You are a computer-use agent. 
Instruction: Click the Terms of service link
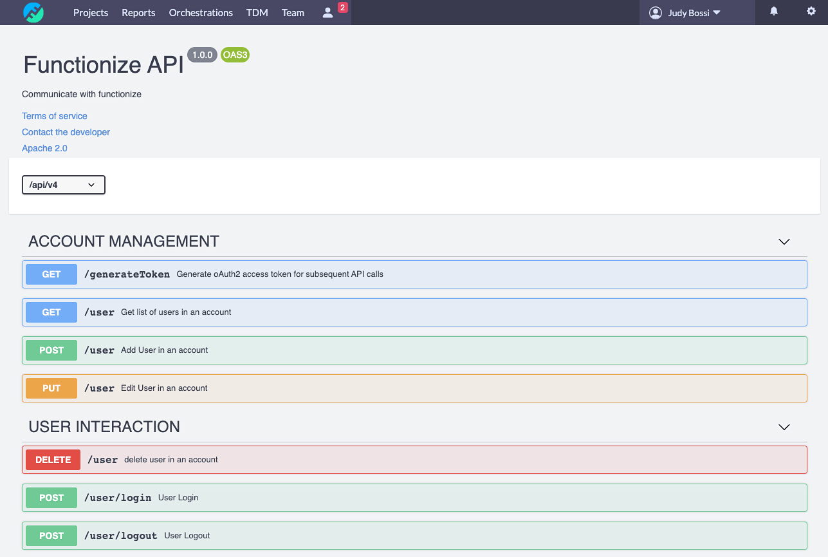click(x=55, y=116)
